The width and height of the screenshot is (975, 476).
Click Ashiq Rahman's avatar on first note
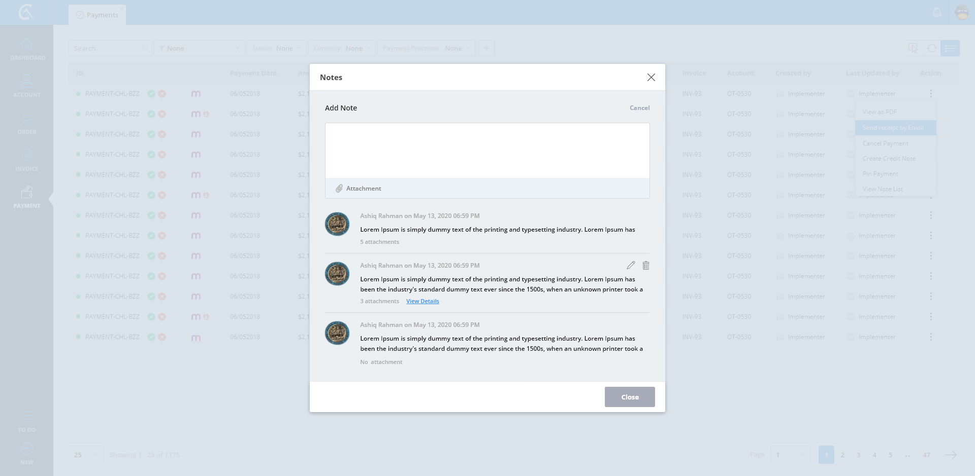click(337, 224)
